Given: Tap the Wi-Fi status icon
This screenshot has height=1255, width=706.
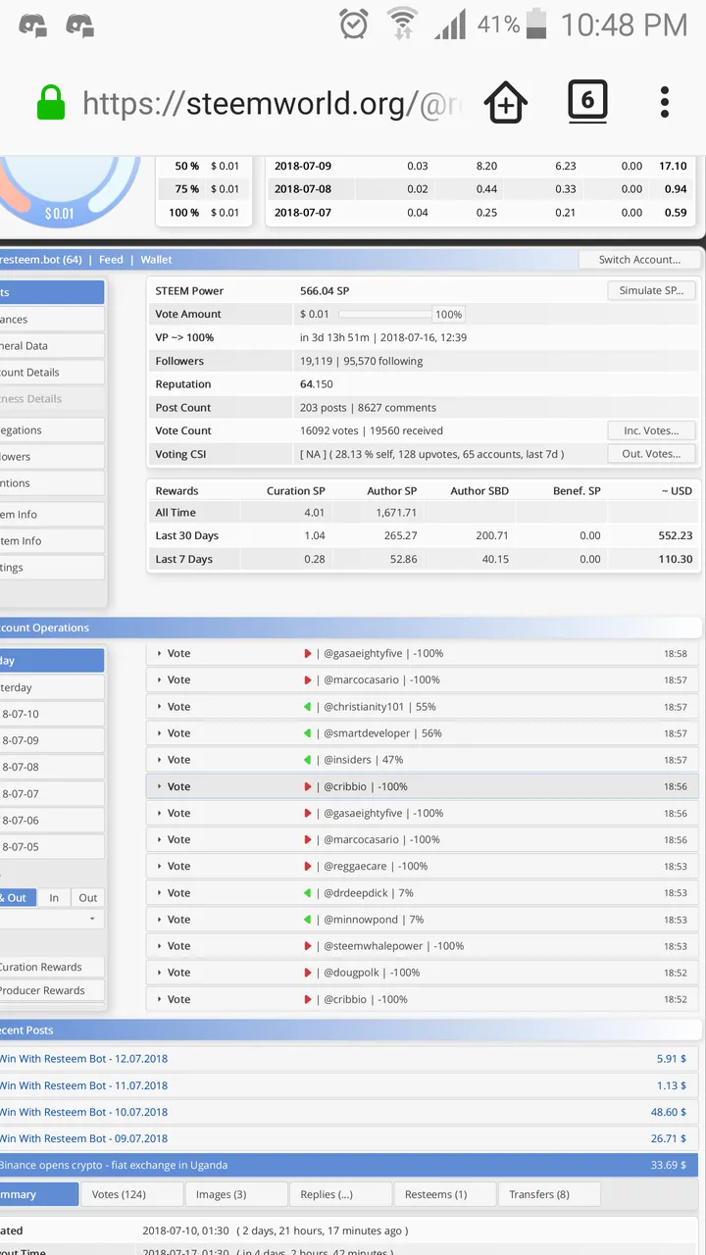Looking at the screenshot, I should pyautogui.click(x=402, y=25).
